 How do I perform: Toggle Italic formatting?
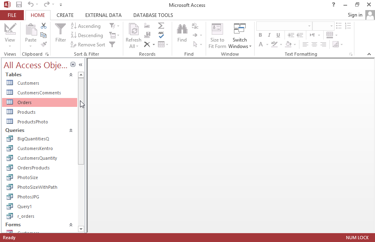[x=269, y=35]
